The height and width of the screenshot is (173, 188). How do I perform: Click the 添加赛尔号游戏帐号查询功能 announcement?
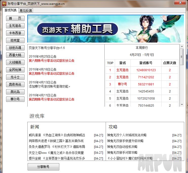point(49,86)
